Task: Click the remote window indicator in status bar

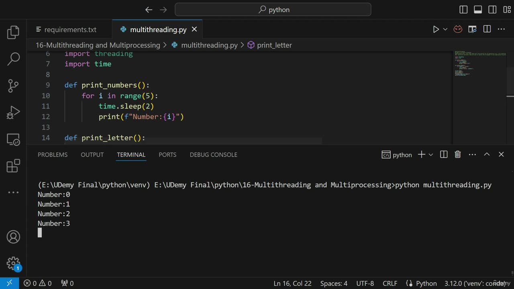Action: [x=9, y=283]
